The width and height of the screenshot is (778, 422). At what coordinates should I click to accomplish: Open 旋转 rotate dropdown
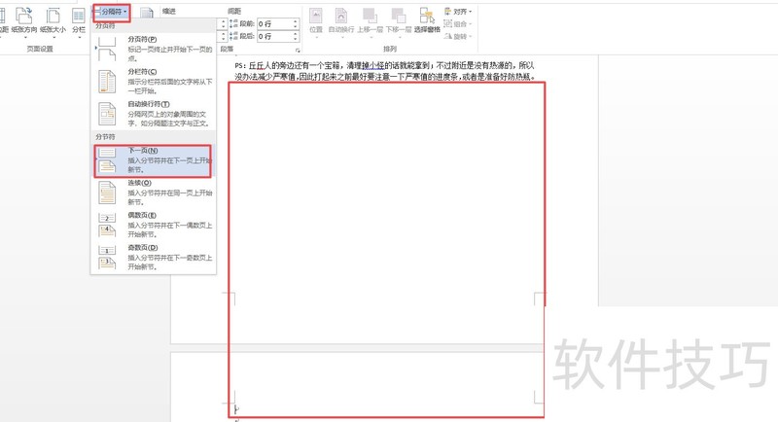(458, 36)
